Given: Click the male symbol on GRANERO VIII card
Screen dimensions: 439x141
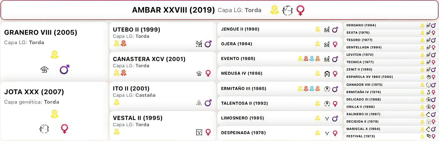Looking at the screenshot, I should pos(64,69).
